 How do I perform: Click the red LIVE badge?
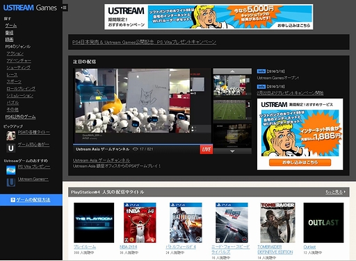coord(206,149)
